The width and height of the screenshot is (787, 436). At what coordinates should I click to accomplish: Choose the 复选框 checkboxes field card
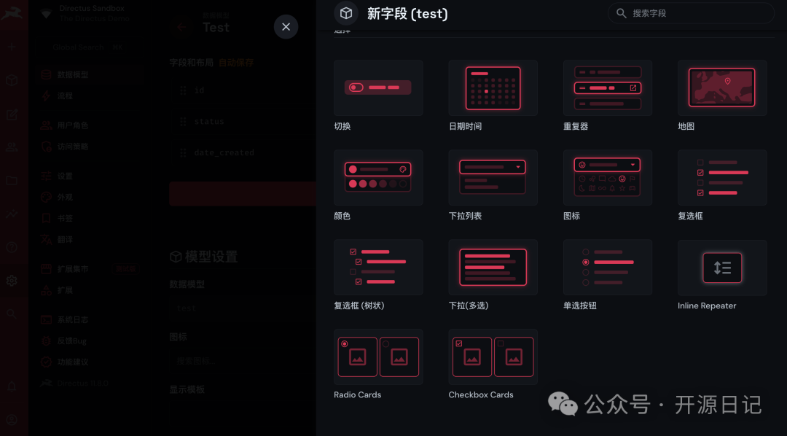click(721, 177)
